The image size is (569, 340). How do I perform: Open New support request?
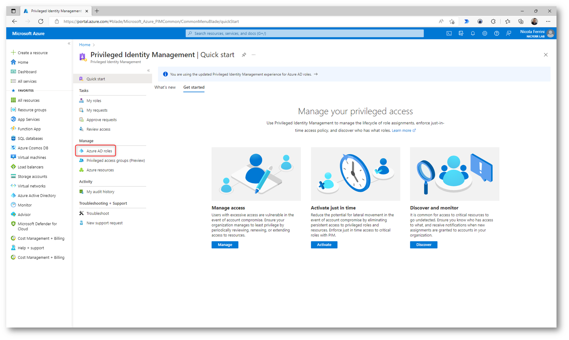click(x=104, y=223)
